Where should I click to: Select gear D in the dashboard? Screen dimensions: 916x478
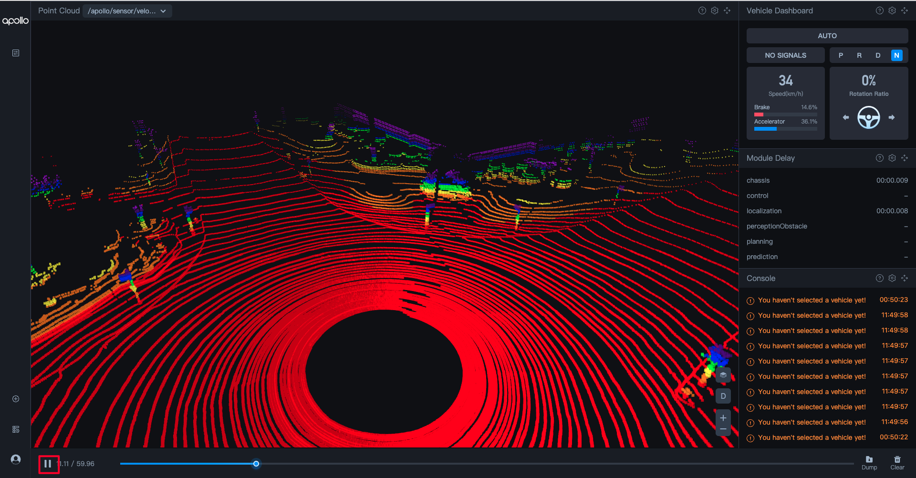point(878,55)
